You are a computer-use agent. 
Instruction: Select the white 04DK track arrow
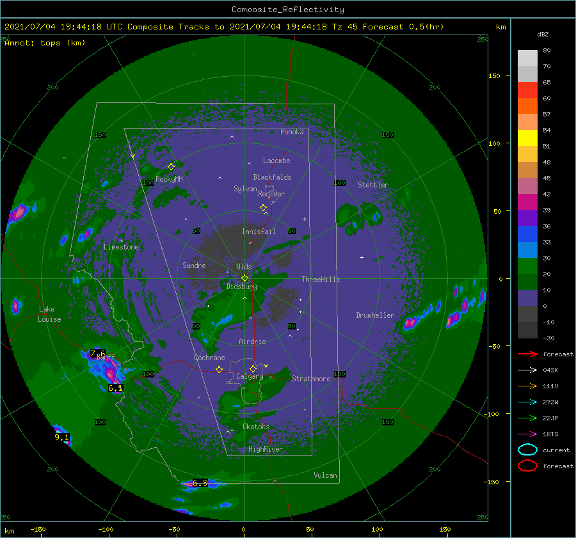click(527, 370)
